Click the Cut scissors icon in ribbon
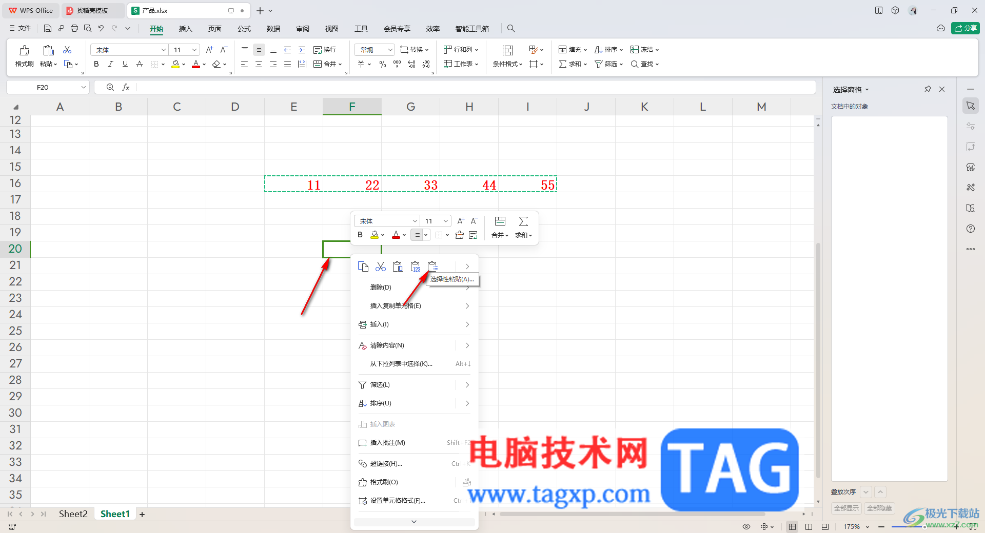 click(x=67, y=50)
